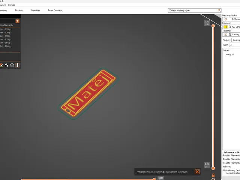Click the travel paths pencil icon
The width and height of the screenshot is (240, 180).
1,65
